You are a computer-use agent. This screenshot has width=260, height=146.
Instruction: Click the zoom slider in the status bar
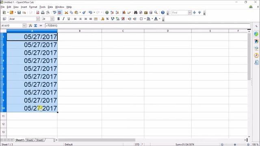(235, 144)
